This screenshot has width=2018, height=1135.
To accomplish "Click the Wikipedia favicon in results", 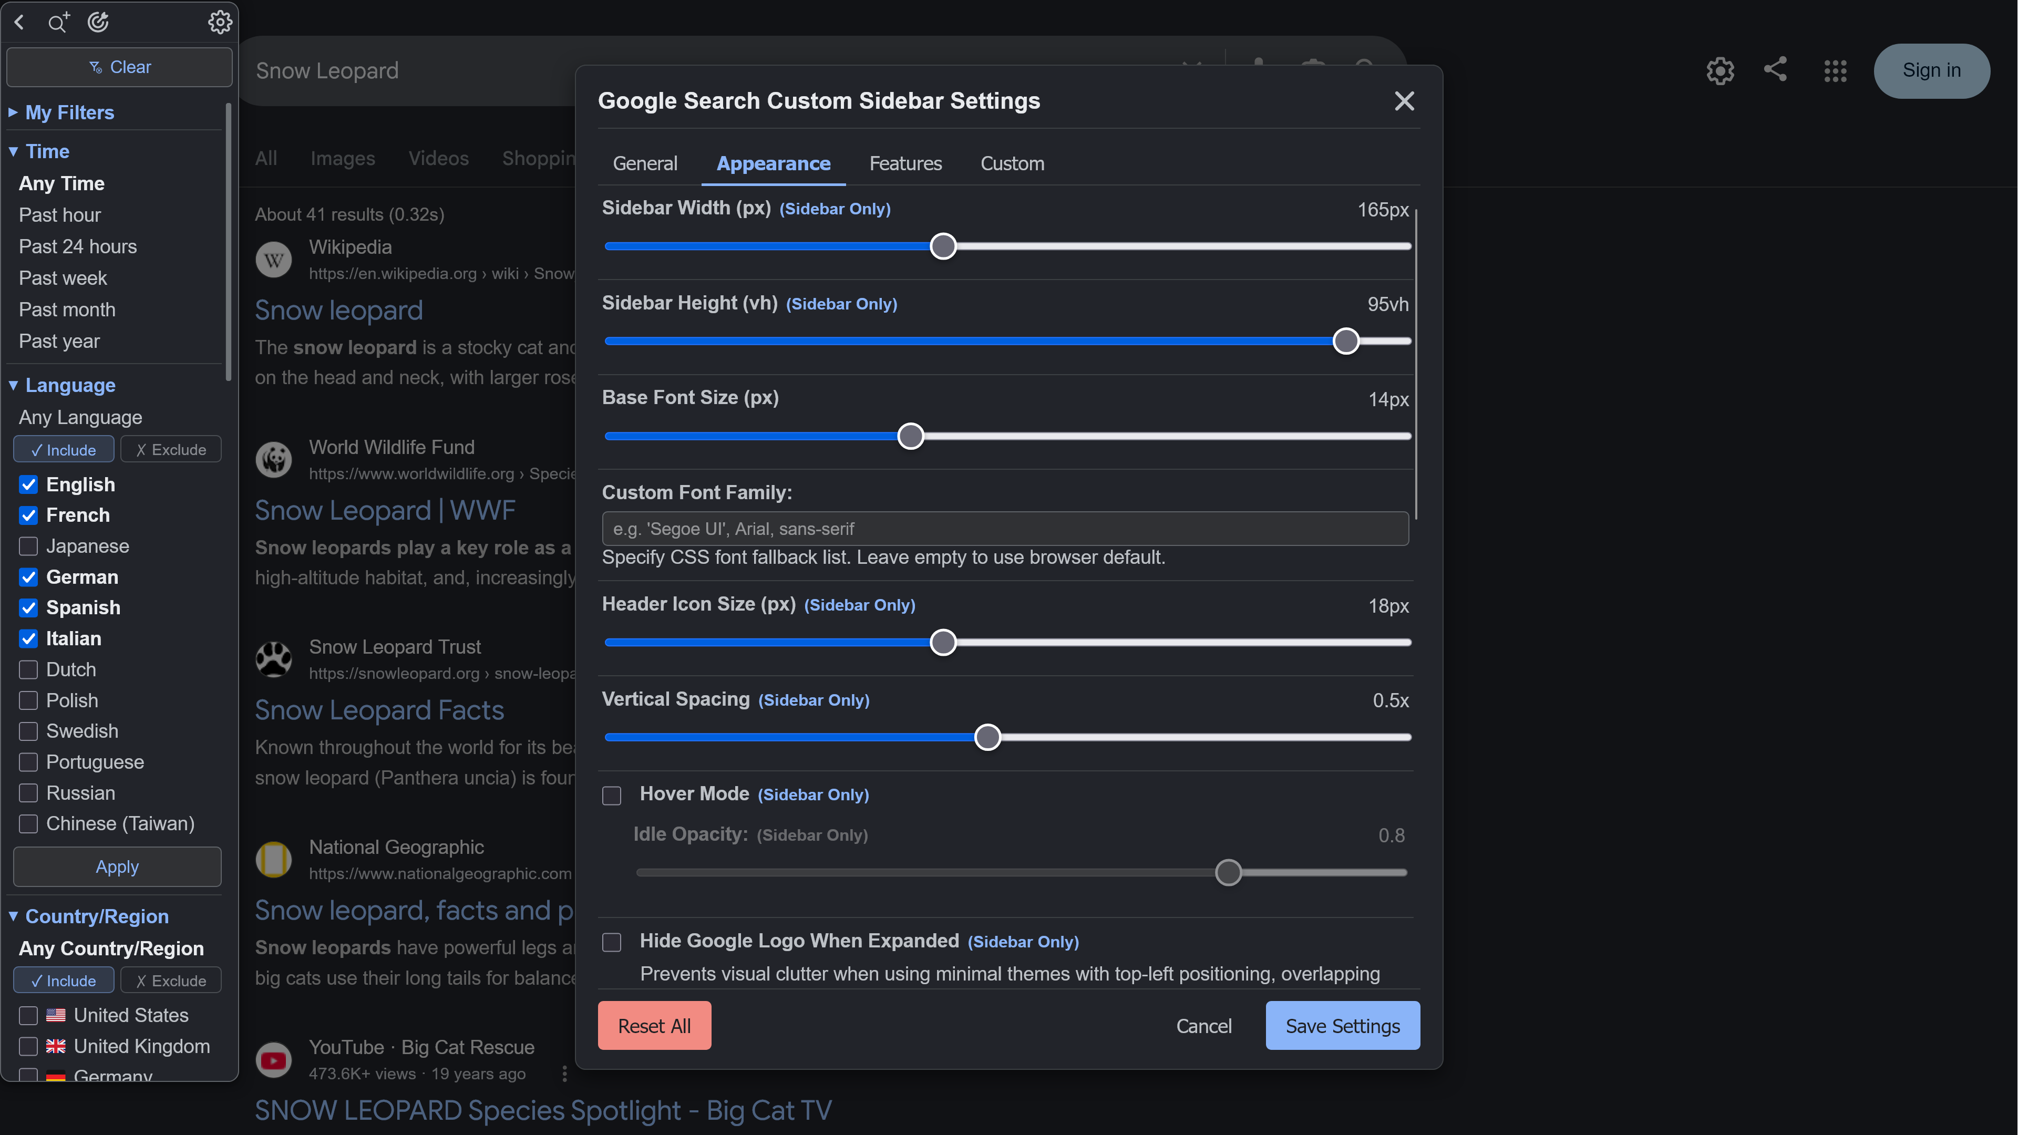I will (273, 260).
